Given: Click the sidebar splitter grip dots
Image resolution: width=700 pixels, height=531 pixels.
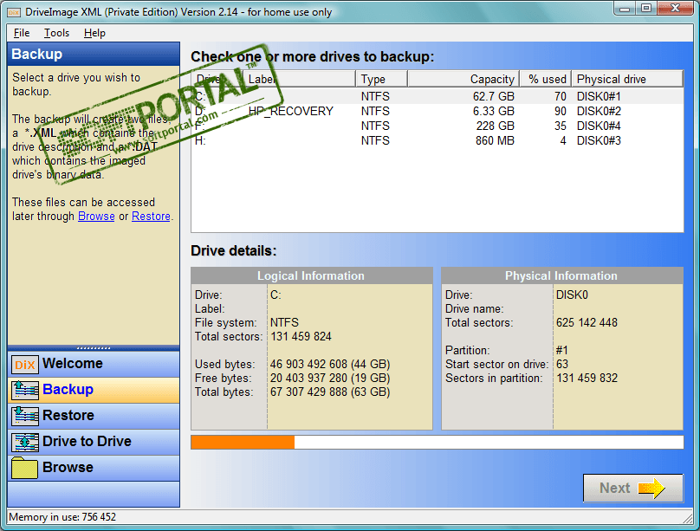Looking at the screenshot, I should pos(94,348).
